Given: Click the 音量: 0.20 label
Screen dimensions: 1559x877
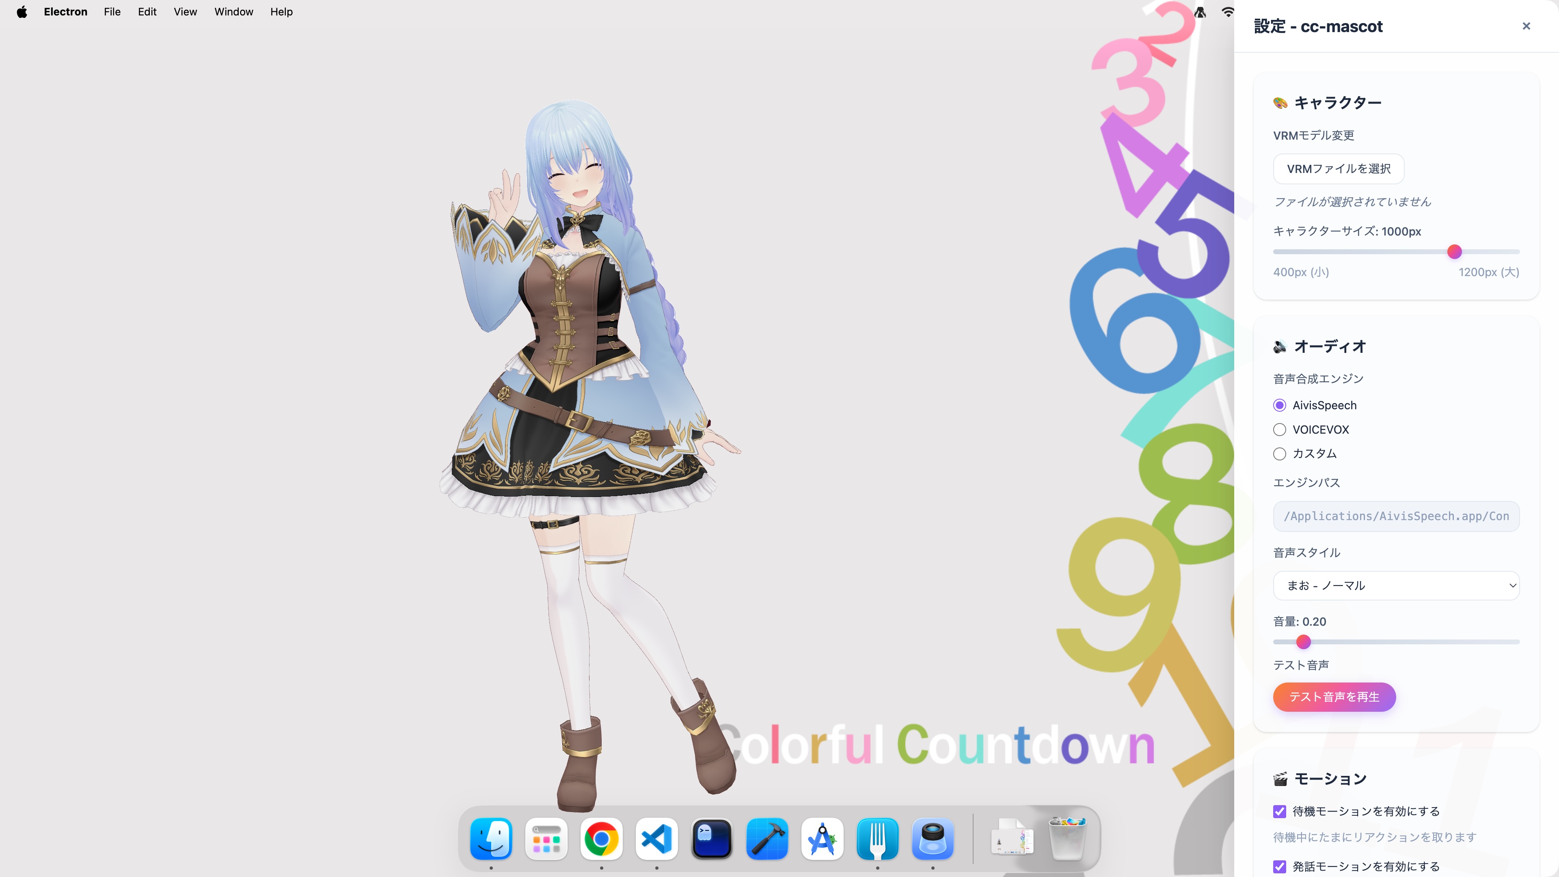Looking at the screenshot, I should [x=1299, y=622].
